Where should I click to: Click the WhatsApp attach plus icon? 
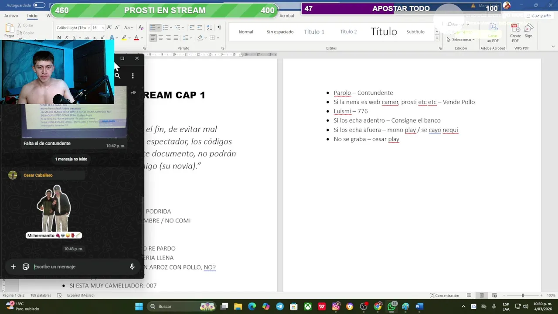pos(13,266)
